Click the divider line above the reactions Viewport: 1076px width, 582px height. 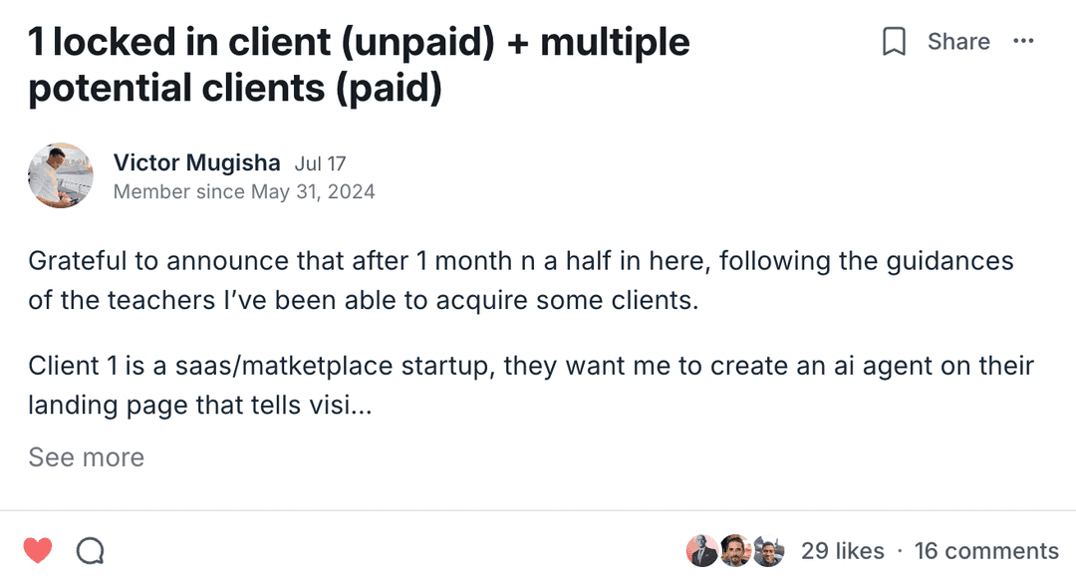tap(538, 511)
